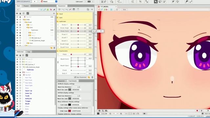Image resolution: width=210 pixels, height=118 pixels.
Task: Click the red rotation deformer filter icon in Part panel
Action: (51, 10)
